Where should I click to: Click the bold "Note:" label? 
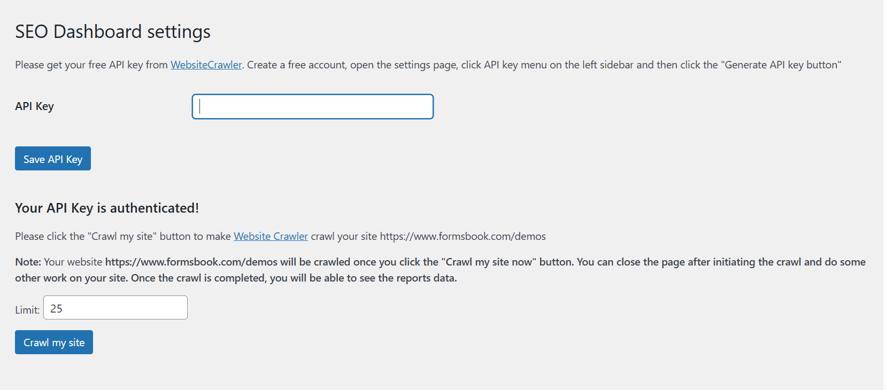coord(28,262)
